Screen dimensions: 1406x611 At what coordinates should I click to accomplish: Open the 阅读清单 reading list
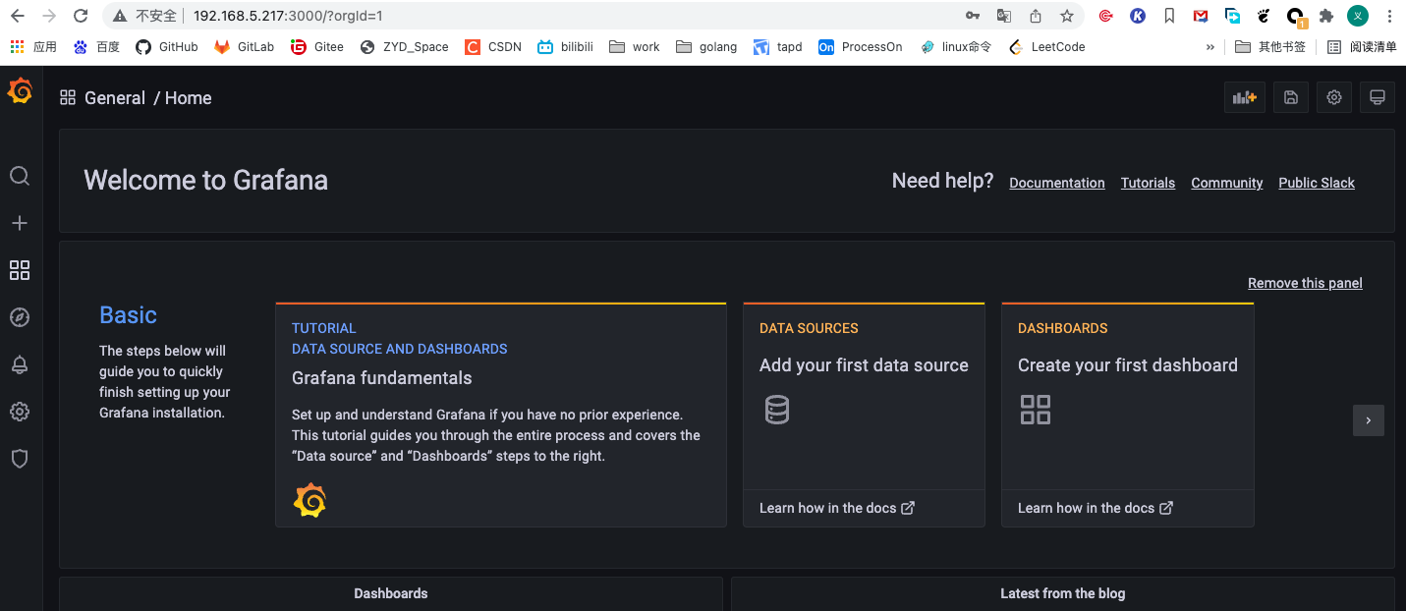tap(1362, 47)
